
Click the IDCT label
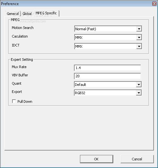click(16, 45)
